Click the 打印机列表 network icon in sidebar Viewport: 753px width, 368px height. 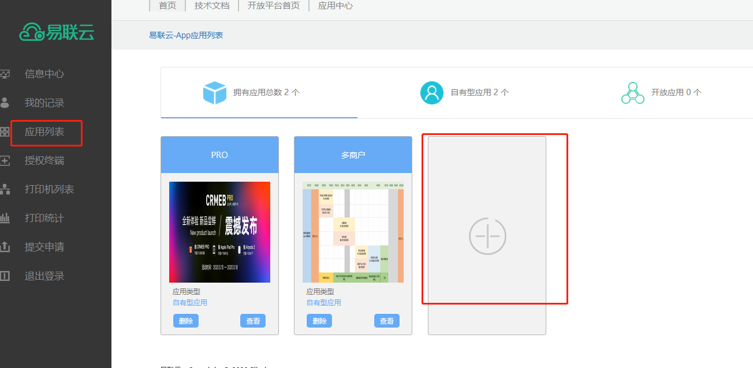[5, 189]
